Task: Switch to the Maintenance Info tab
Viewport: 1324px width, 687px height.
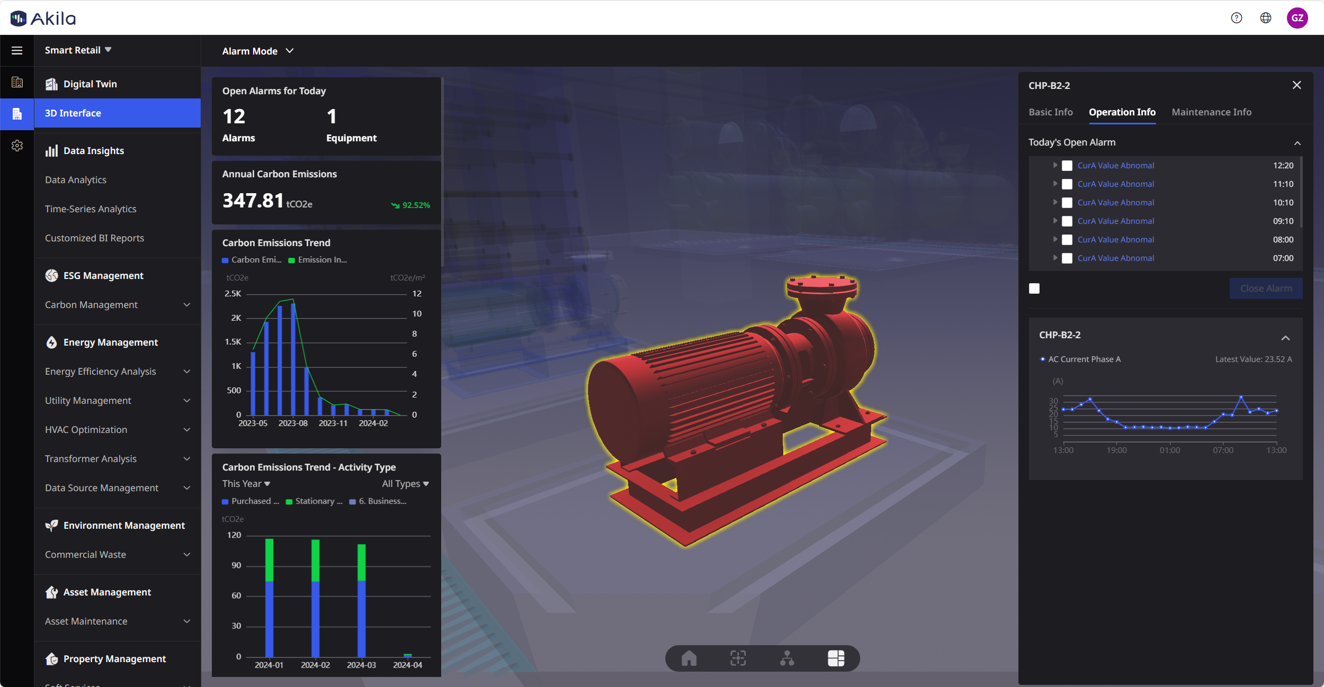Action: (x=1212, y=112)
